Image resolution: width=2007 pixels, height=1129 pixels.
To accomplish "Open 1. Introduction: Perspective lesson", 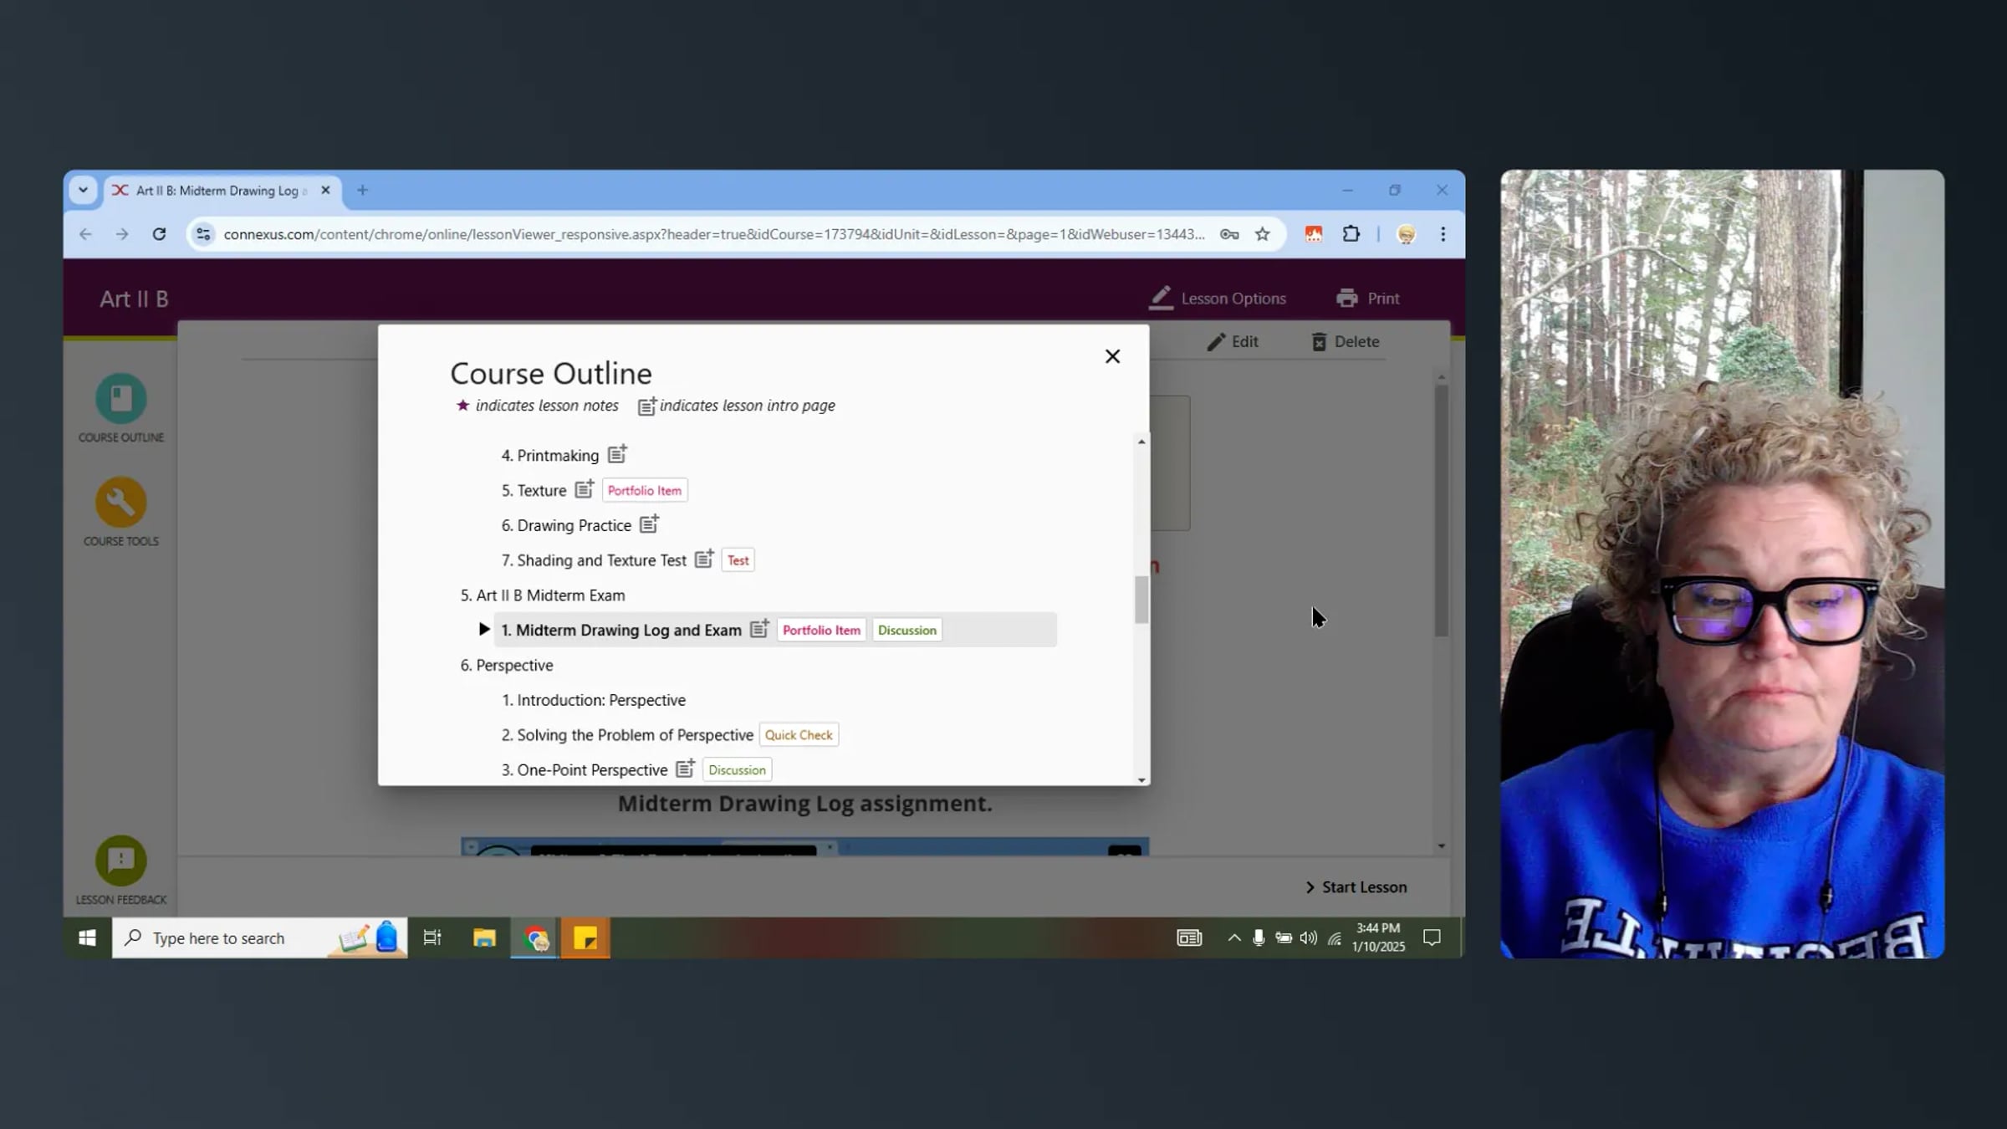I will tap(594, 700).
